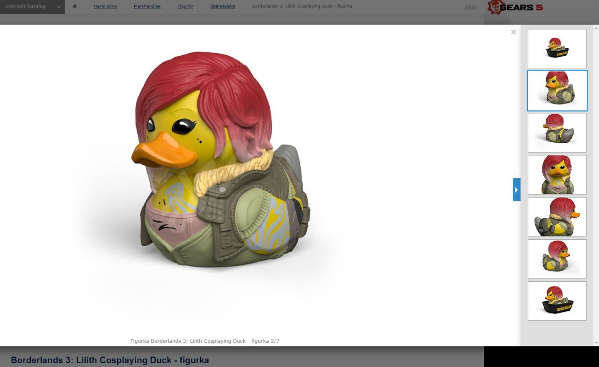The image size is (599, 367).
Task: Go to Figurky breadcrumb
Action: 185,7
